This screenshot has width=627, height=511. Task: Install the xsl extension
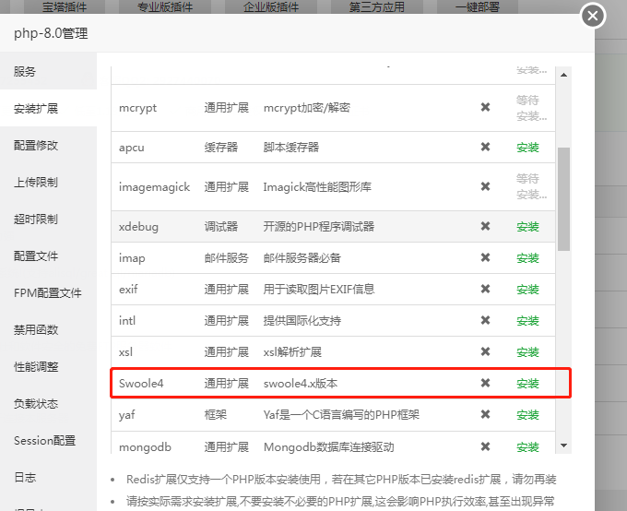click(x=527, y=352)
